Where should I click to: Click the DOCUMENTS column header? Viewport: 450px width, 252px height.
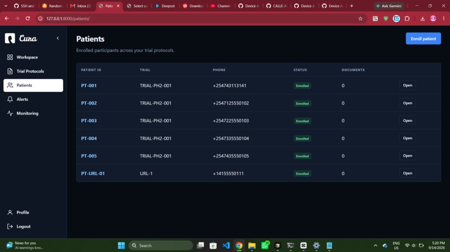pos(353,70)
